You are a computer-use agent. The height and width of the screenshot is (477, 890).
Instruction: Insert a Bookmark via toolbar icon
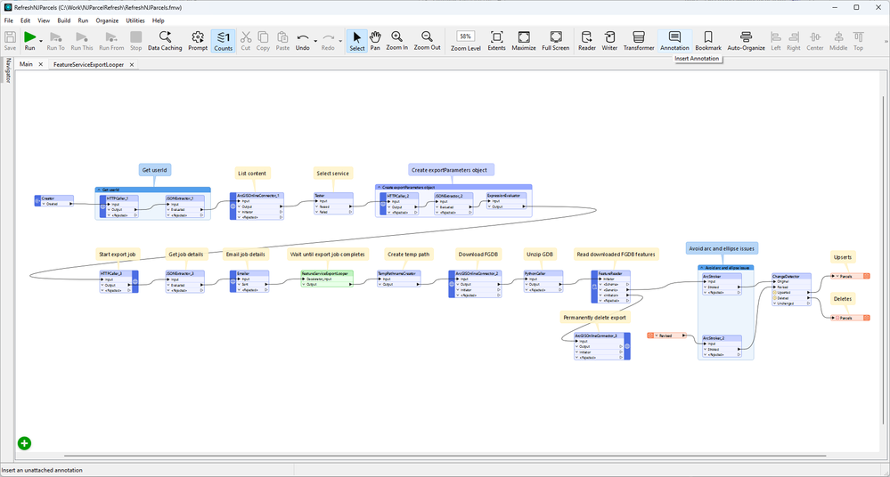pyautogui.click(x=708, y=42)
